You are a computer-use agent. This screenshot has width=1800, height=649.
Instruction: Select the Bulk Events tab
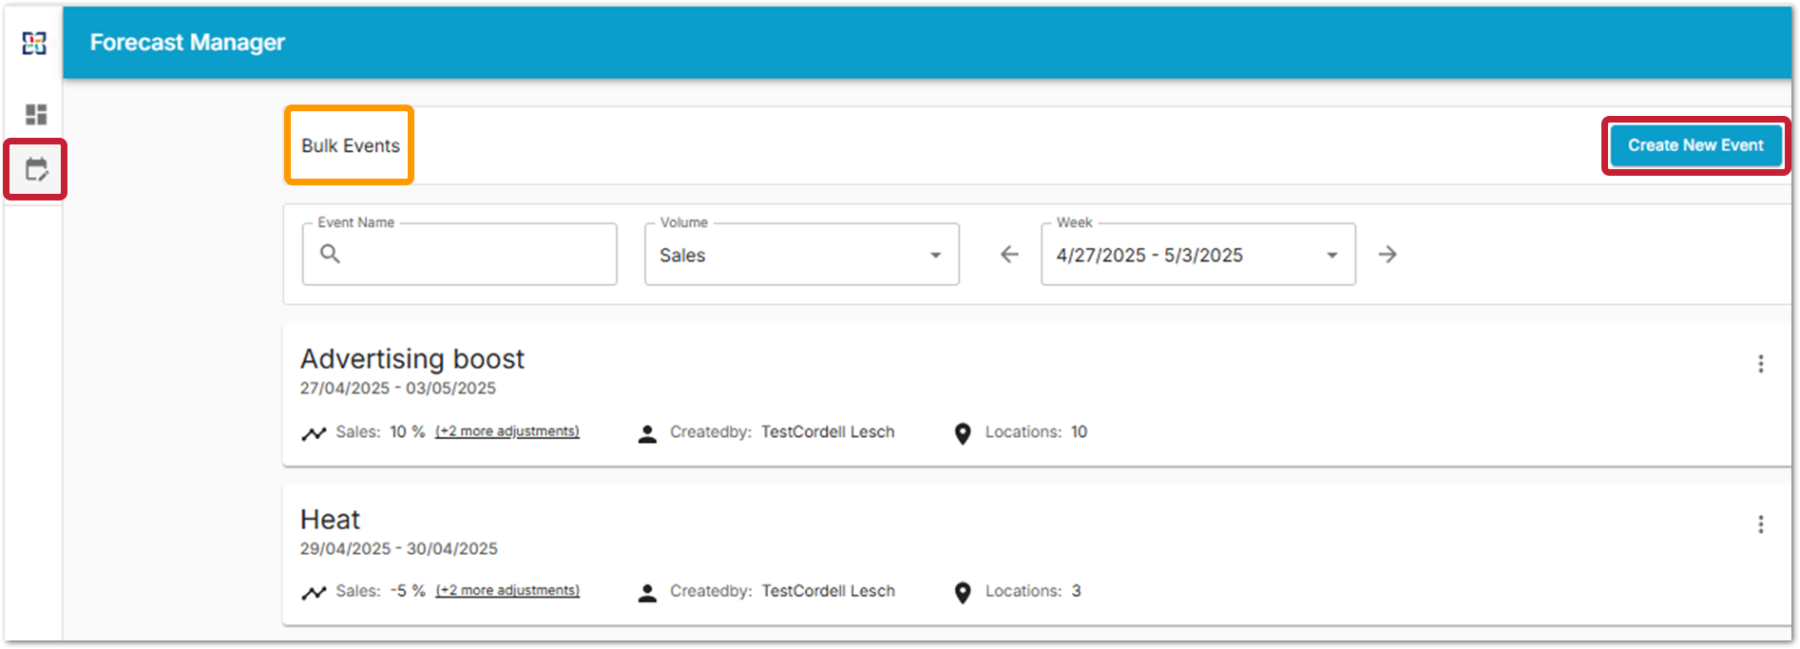click(350, 145)
